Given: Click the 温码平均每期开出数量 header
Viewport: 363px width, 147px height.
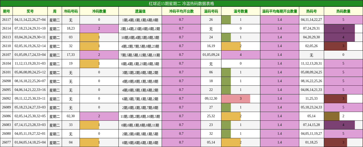Looking at the screenshot, I should 280,11.
